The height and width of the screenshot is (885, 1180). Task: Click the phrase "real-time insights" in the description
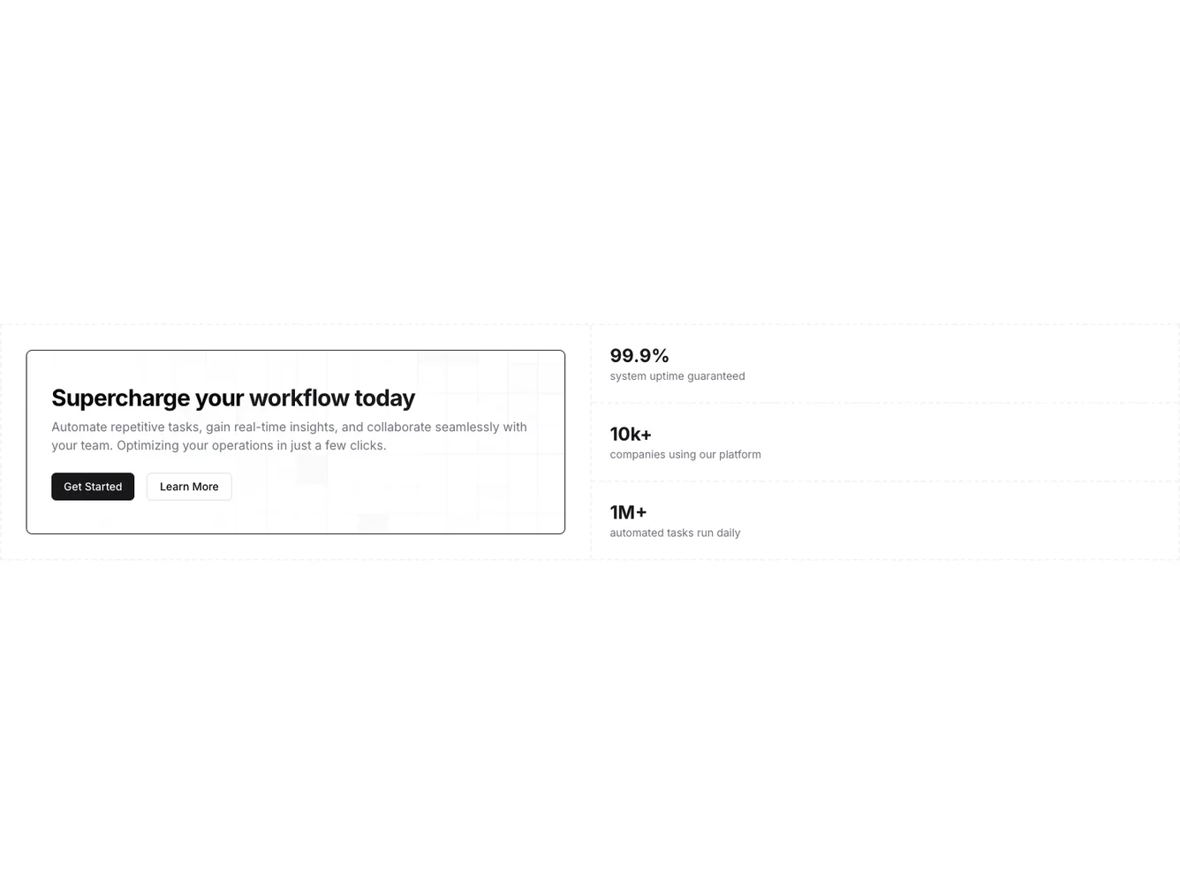pyautogui.click(x=285, y=427)
